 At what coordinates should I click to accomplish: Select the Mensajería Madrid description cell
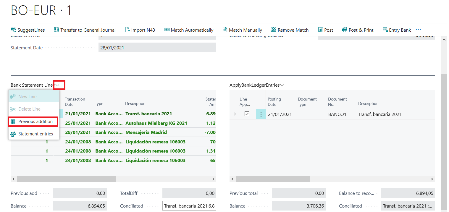[x=146, y=132]
